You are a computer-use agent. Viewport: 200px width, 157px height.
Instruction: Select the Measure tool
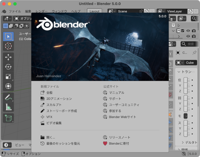pyautogui.click(x=8, y=107)
